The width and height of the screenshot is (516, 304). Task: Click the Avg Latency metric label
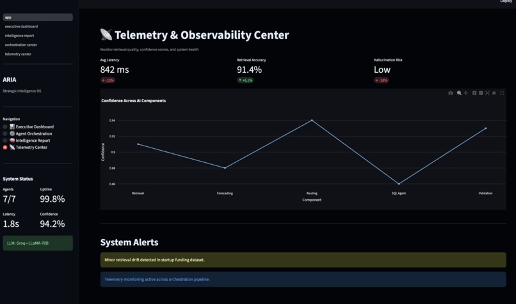(109, 60)
